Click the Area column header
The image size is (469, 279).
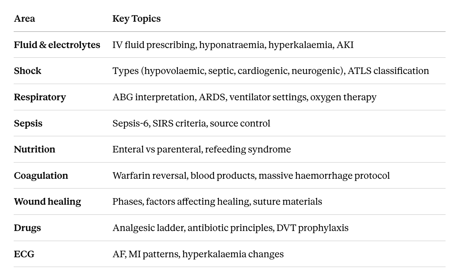point(24,18)
